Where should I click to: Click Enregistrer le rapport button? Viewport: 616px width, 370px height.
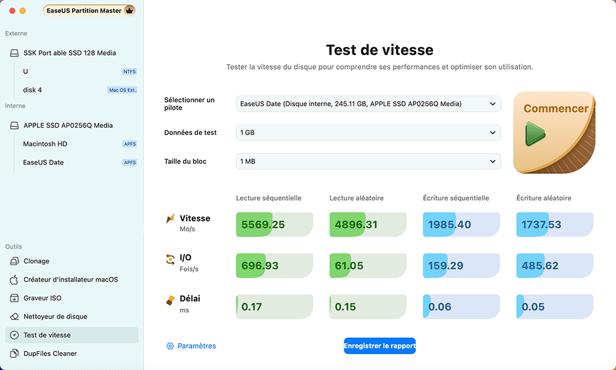(x=379, y=346)
